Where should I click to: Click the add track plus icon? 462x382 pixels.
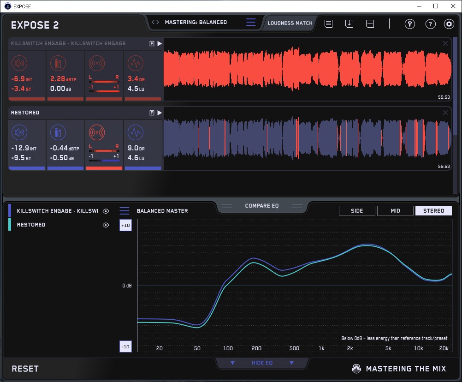(x=370, y=24)
